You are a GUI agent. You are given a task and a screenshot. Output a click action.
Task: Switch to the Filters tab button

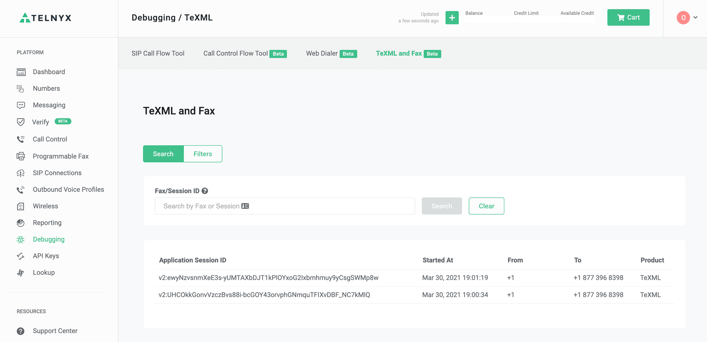(x=203, y=154)
